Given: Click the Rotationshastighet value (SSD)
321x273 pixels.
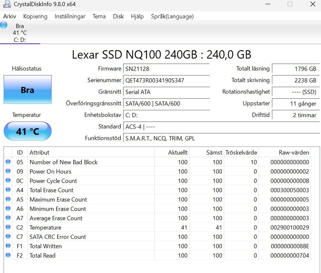Looking at the screenshot, I should (x=296, y=92).
